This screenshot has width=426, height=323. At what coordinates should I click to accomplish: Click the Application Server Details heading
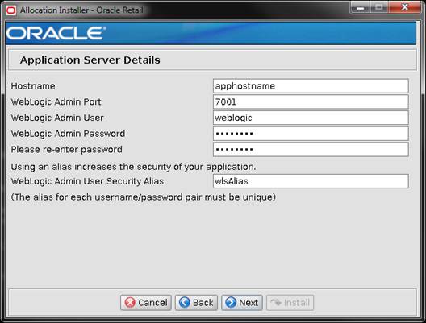90,60
